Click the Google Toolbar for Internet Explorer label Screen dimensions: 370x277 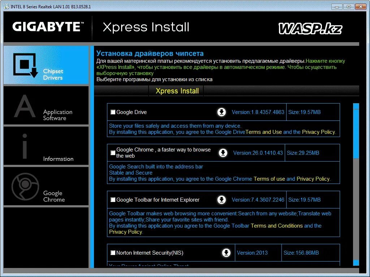(x=158, y=200)
